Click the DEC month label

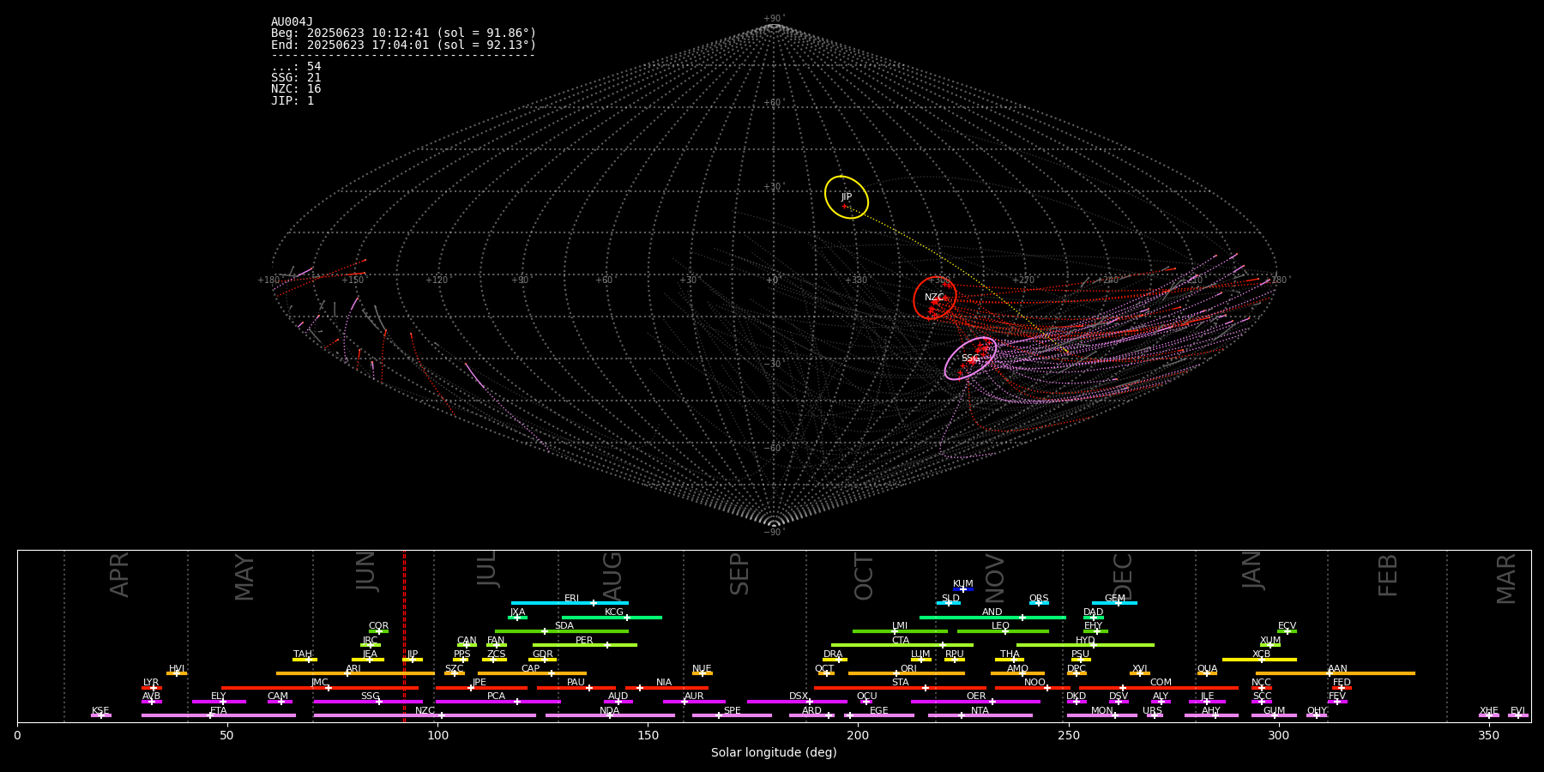coord(1123,576)
